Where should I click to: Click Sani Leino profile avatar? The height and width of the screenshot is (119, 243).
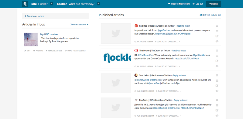136,75
